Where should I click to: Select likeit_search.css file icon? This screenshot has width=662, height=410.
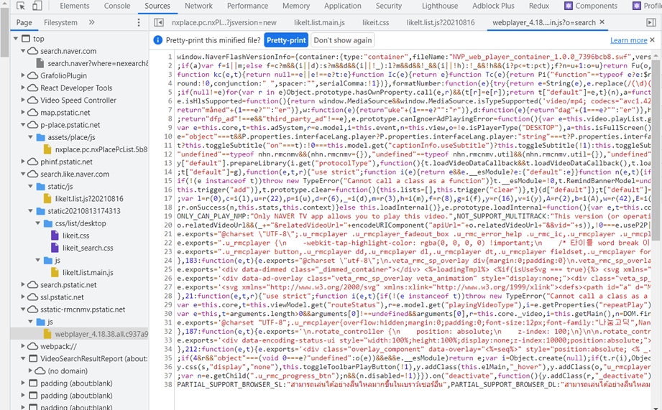click(55, 248)
